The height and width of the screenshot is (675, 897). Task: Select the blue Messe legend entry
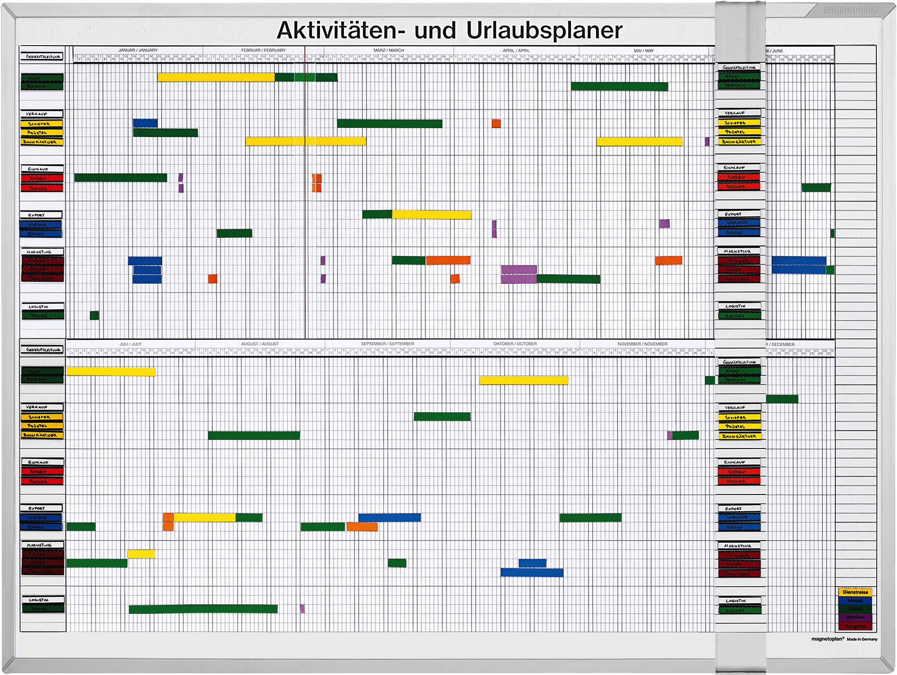[x=855, y=600]
